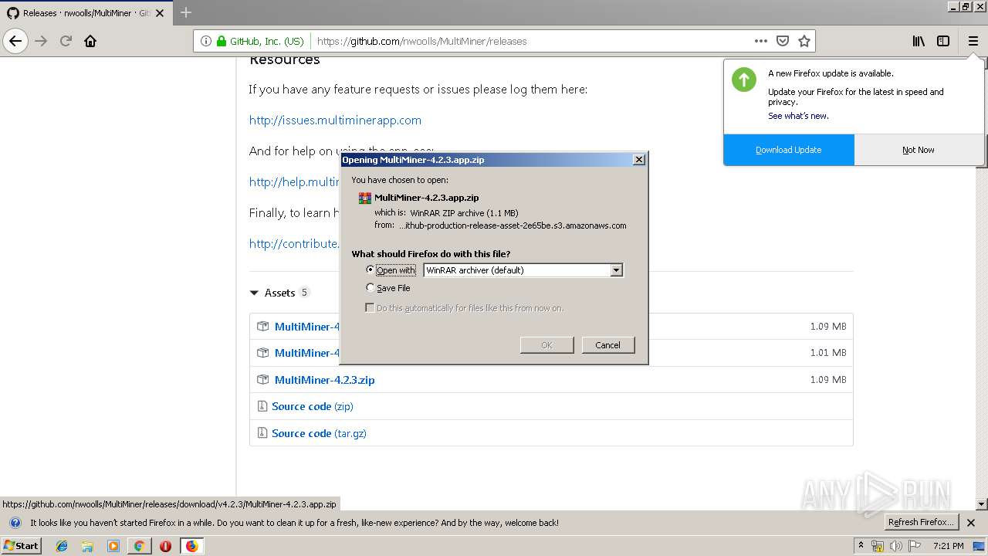Download Source code (tar.gz)
The width and height of the screenshot is (988, 556).
coord(319,433)
